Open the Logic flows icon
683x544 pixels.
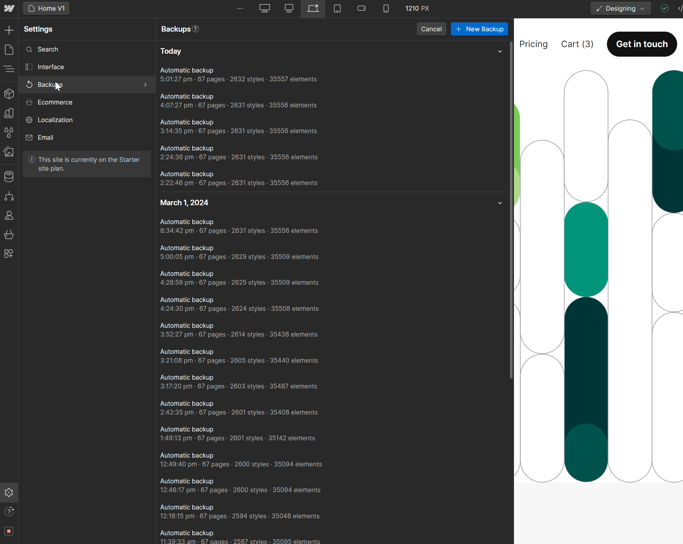point(9,196)
